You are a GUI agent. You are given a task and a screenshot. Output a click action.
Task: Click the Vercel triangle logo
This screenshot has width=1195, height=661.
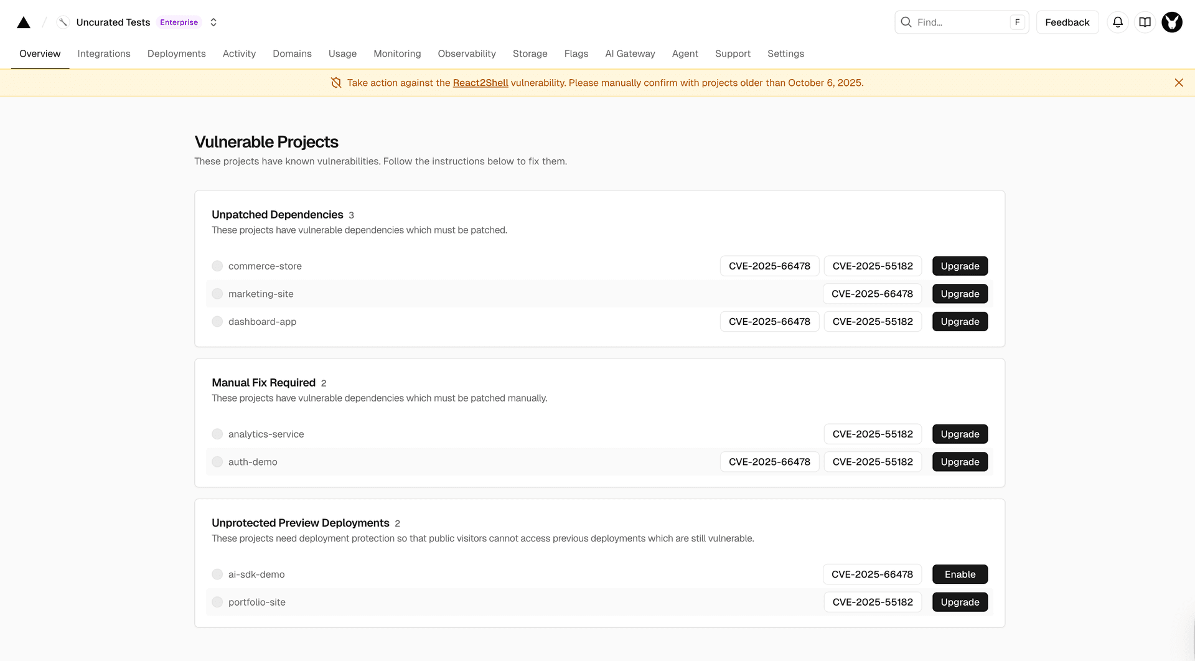pyautogui.click(x=24, y=22)
